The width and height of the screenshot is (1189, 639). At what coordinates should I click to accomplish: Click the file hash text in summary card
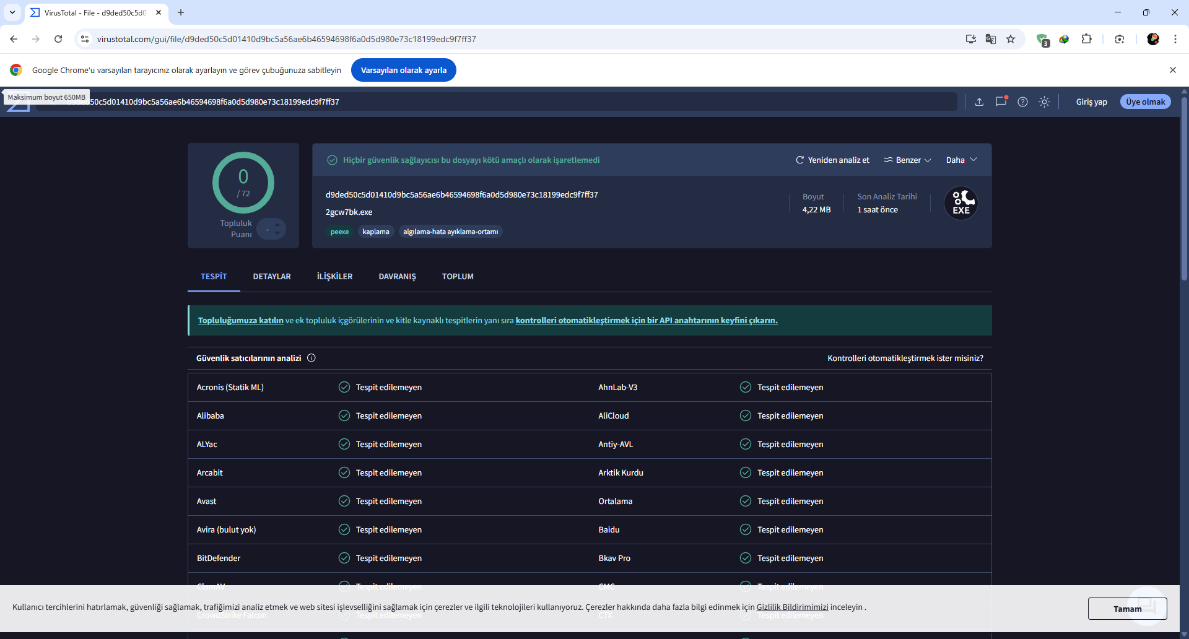tap(462, 194)
